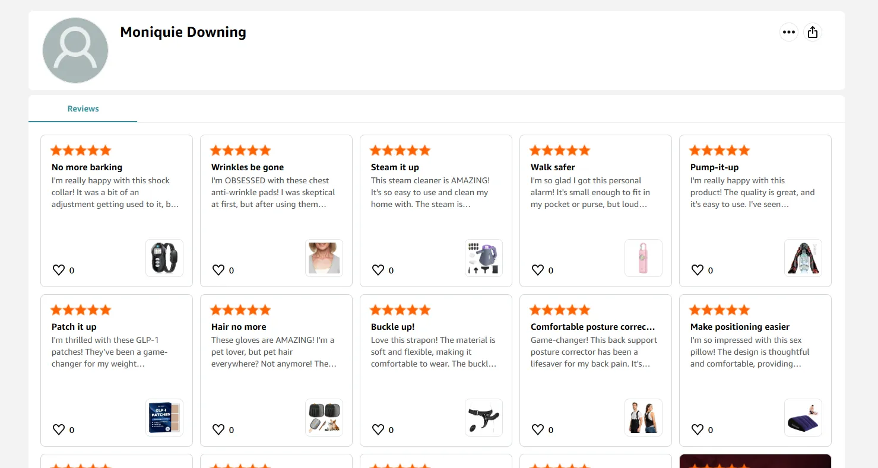Like the "Walk safer" review
878x468 pixels.
pos(538,270)
